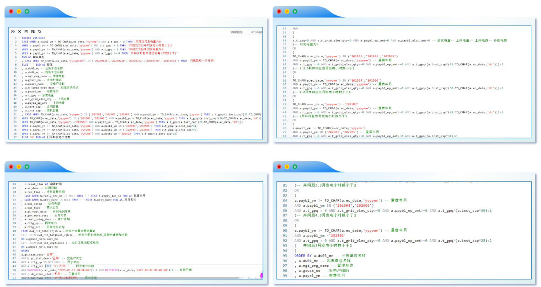The image size is (541, 287).
Task: Click the yellow dot on top-right window
Action: (287, 11)
